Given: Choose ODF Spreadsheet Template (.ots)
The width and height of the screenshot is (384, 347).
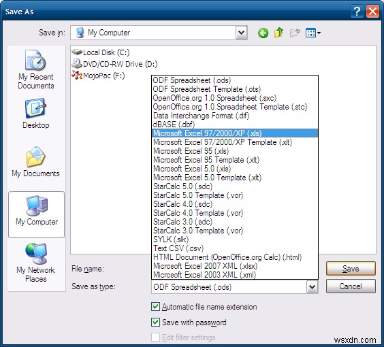Looking at the screenshot, I should 235,89.
